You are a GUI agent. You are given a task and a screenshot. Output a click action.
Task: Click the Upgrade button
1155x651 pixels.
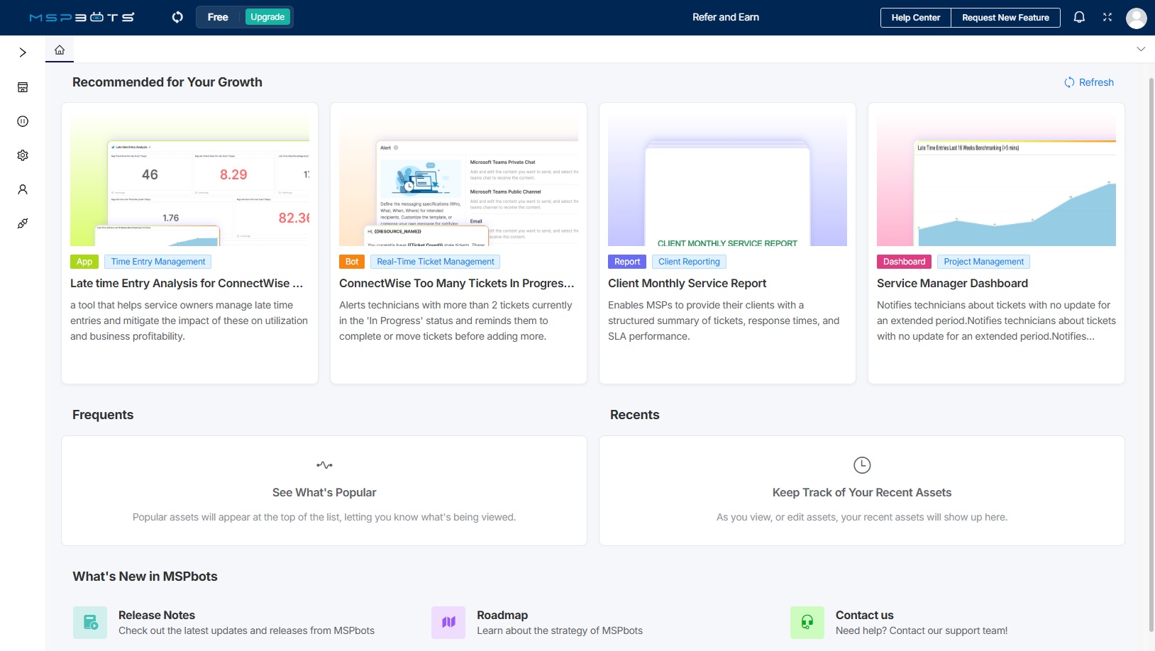pyautogui.click(x=267, y=17)
